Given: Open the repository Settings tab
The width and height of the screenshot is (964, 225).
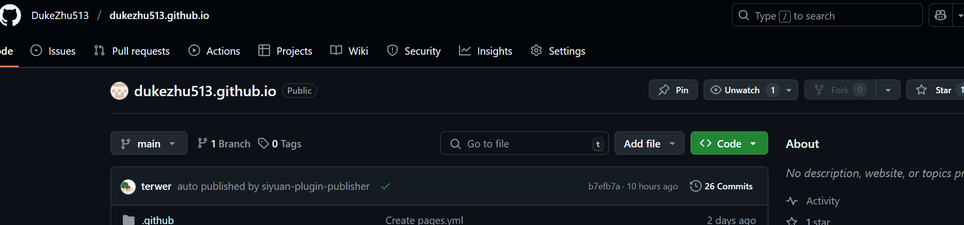Looking at the screenshot, I should (558, 51).
